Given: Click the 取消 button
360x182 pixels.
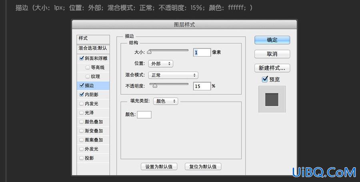Looking at the screenshot, I should click(x=272, y=54).
